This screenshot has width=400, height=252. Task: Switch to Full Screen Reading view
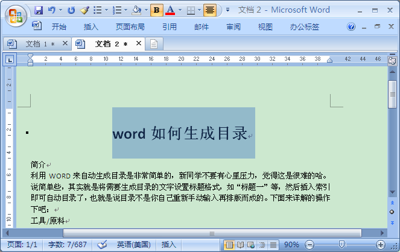(x=240, y=245)
